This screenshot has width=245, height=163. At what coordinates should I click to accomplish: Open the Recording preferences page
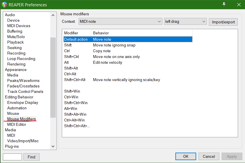pyautogui.click(x=16, y=53)
